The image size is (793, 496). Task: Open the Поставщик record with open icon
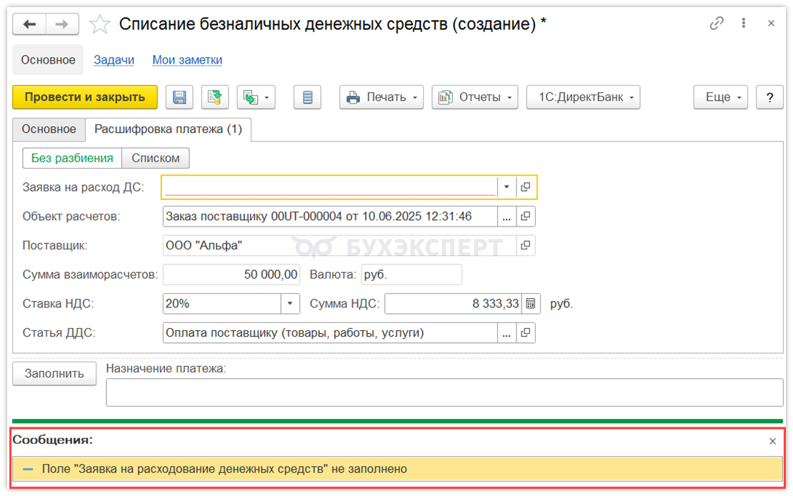526,245
